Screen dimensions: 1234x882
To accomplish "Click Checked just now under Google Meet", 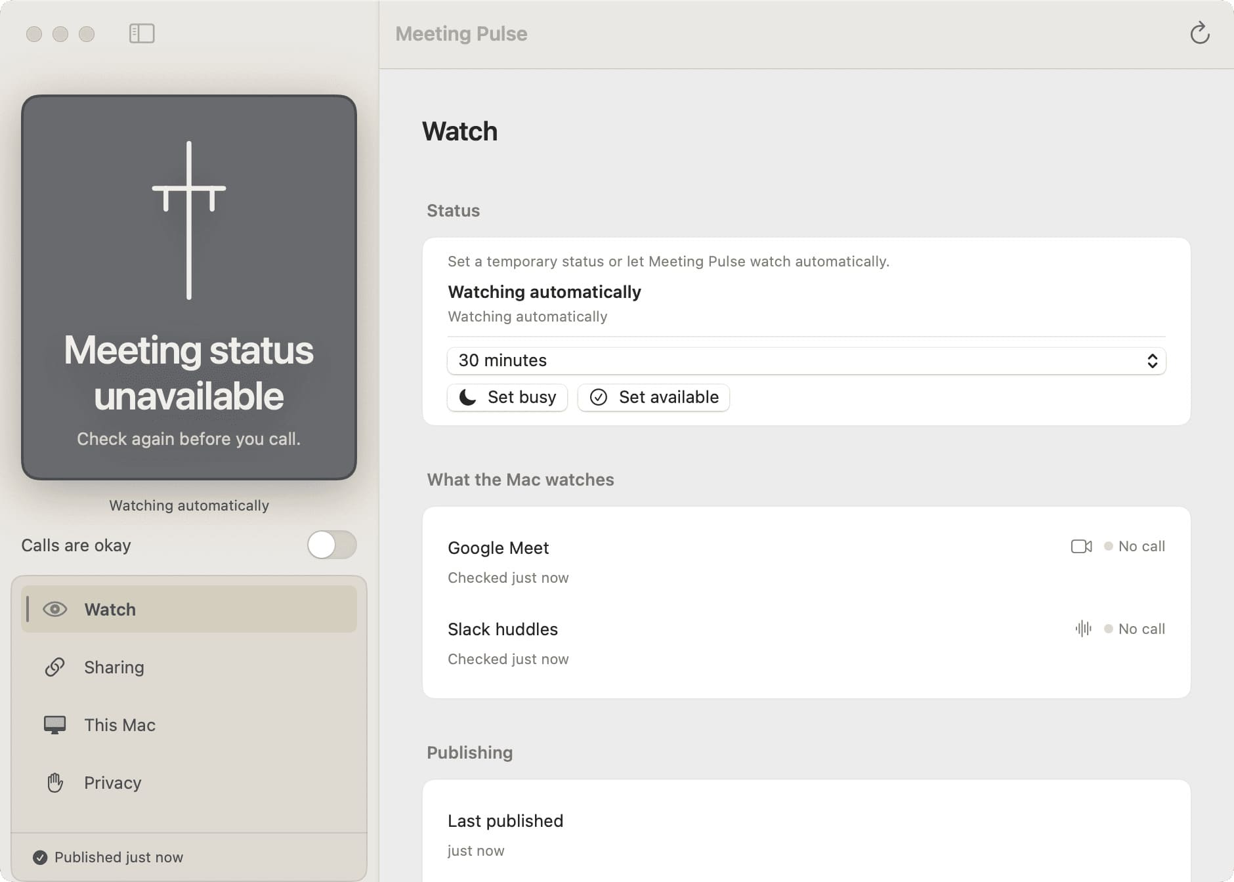I will [508, 577].
